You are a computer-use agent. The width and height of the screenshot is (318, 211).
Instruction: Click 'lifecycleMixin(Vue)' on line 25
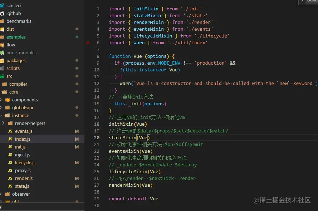(x=134, y=172)
